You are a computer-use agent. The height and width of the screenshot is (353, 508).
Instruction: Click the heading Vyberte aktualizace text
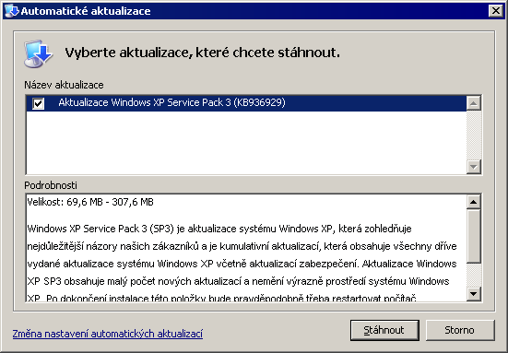203,53
